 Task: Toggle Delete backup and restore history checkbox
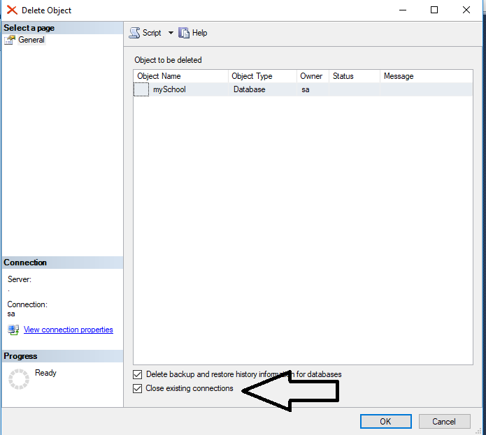137,374
